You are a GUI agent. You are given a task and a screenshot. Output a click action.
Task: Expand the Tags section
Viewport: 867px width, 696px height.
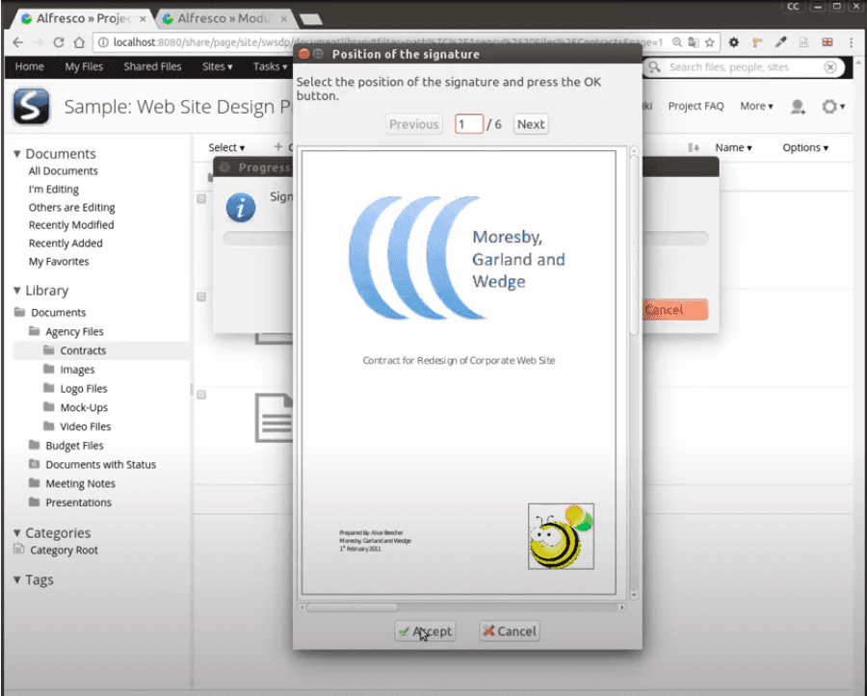point(17,580)
